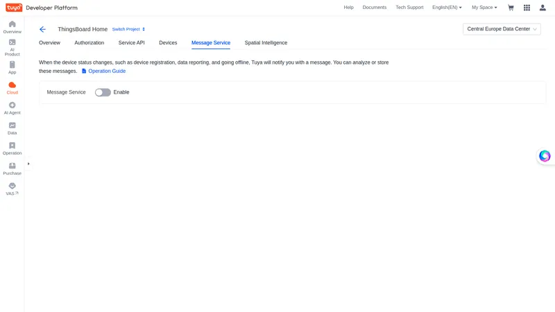The image size is (555, 312).
Task: Open the Data sidebar section
Action: click(12, 128)
